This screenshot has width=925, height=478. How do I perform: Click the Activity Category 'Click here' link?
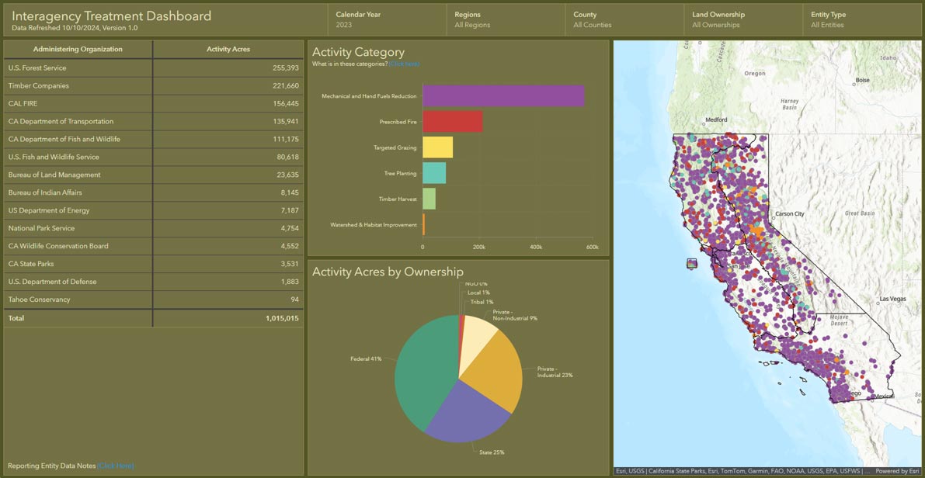[404, 64]
